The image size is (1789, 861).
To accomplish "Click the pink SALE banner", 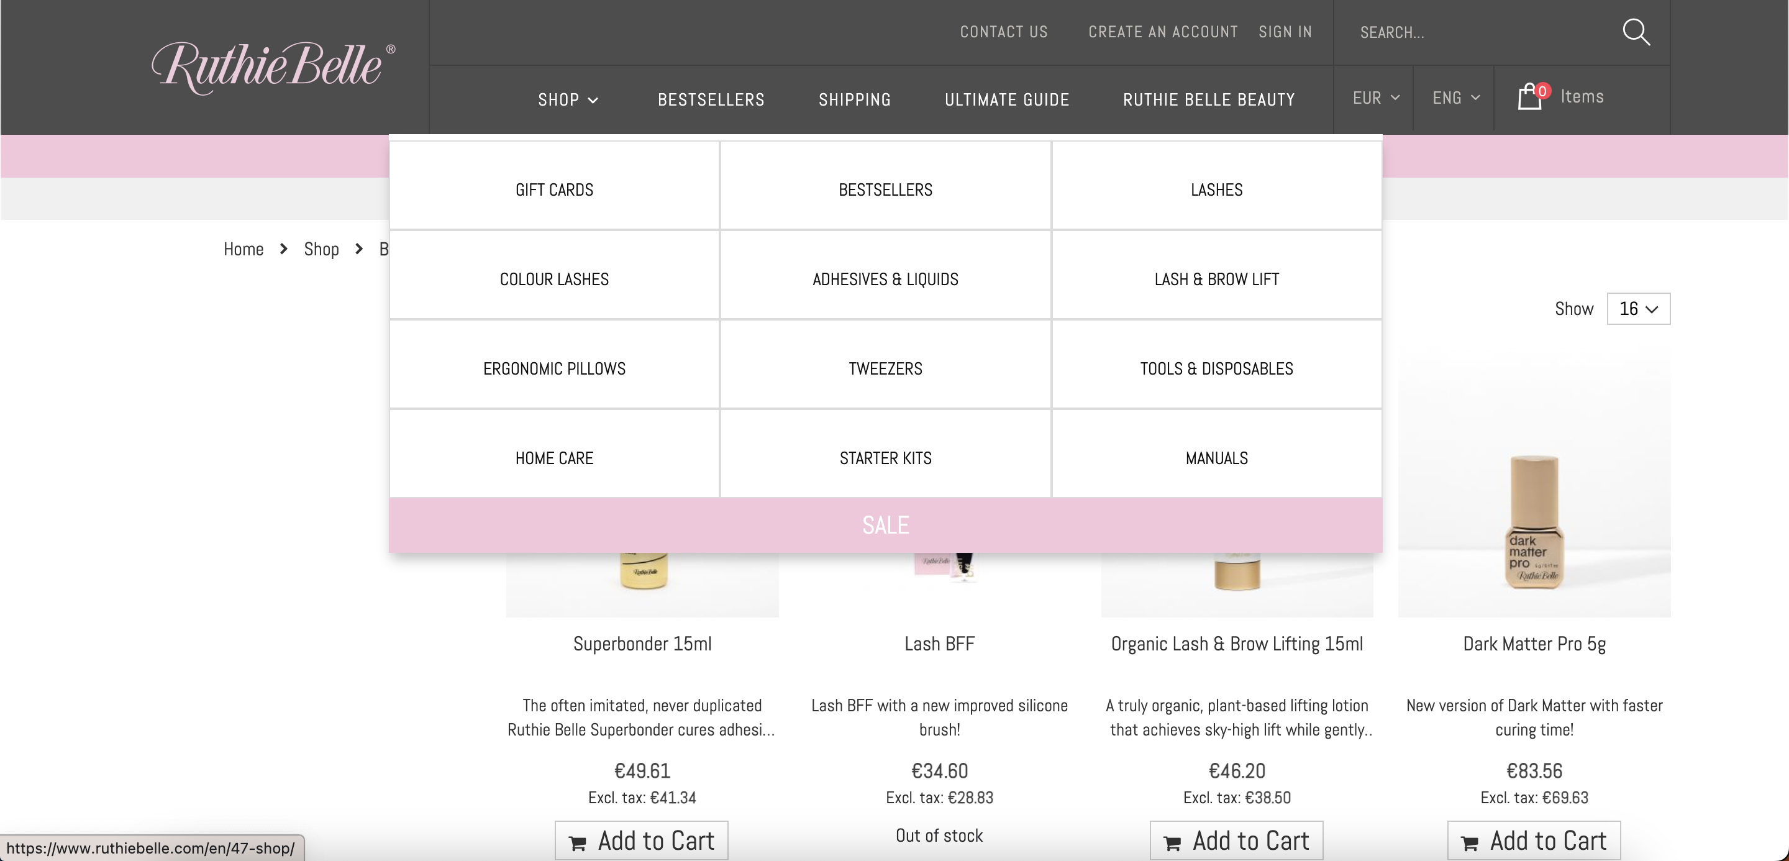I will tap(885, 525).
